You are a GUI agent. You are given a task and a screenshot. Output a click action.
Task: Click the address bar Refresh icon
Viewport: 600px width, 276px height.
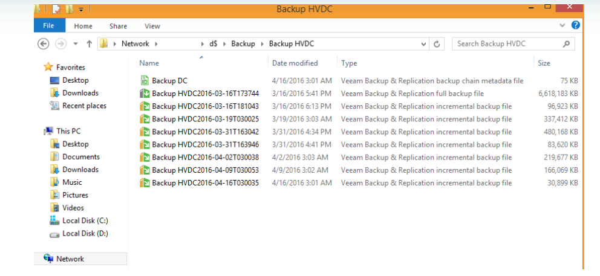point(437,43)
